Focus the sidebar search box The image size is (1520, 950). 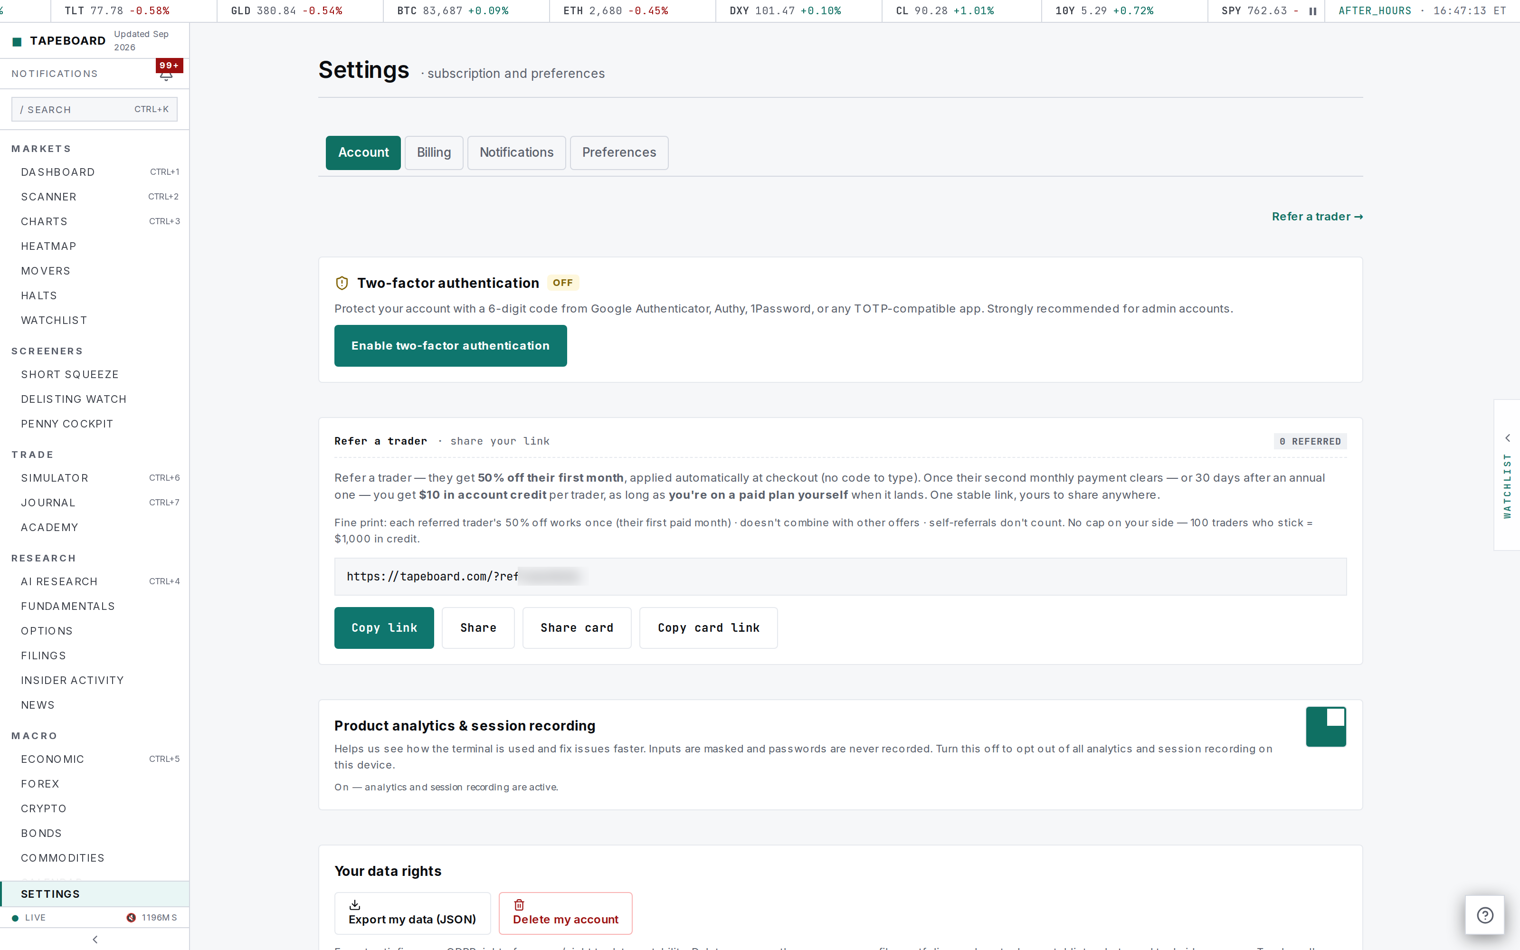tap(94, 109)
